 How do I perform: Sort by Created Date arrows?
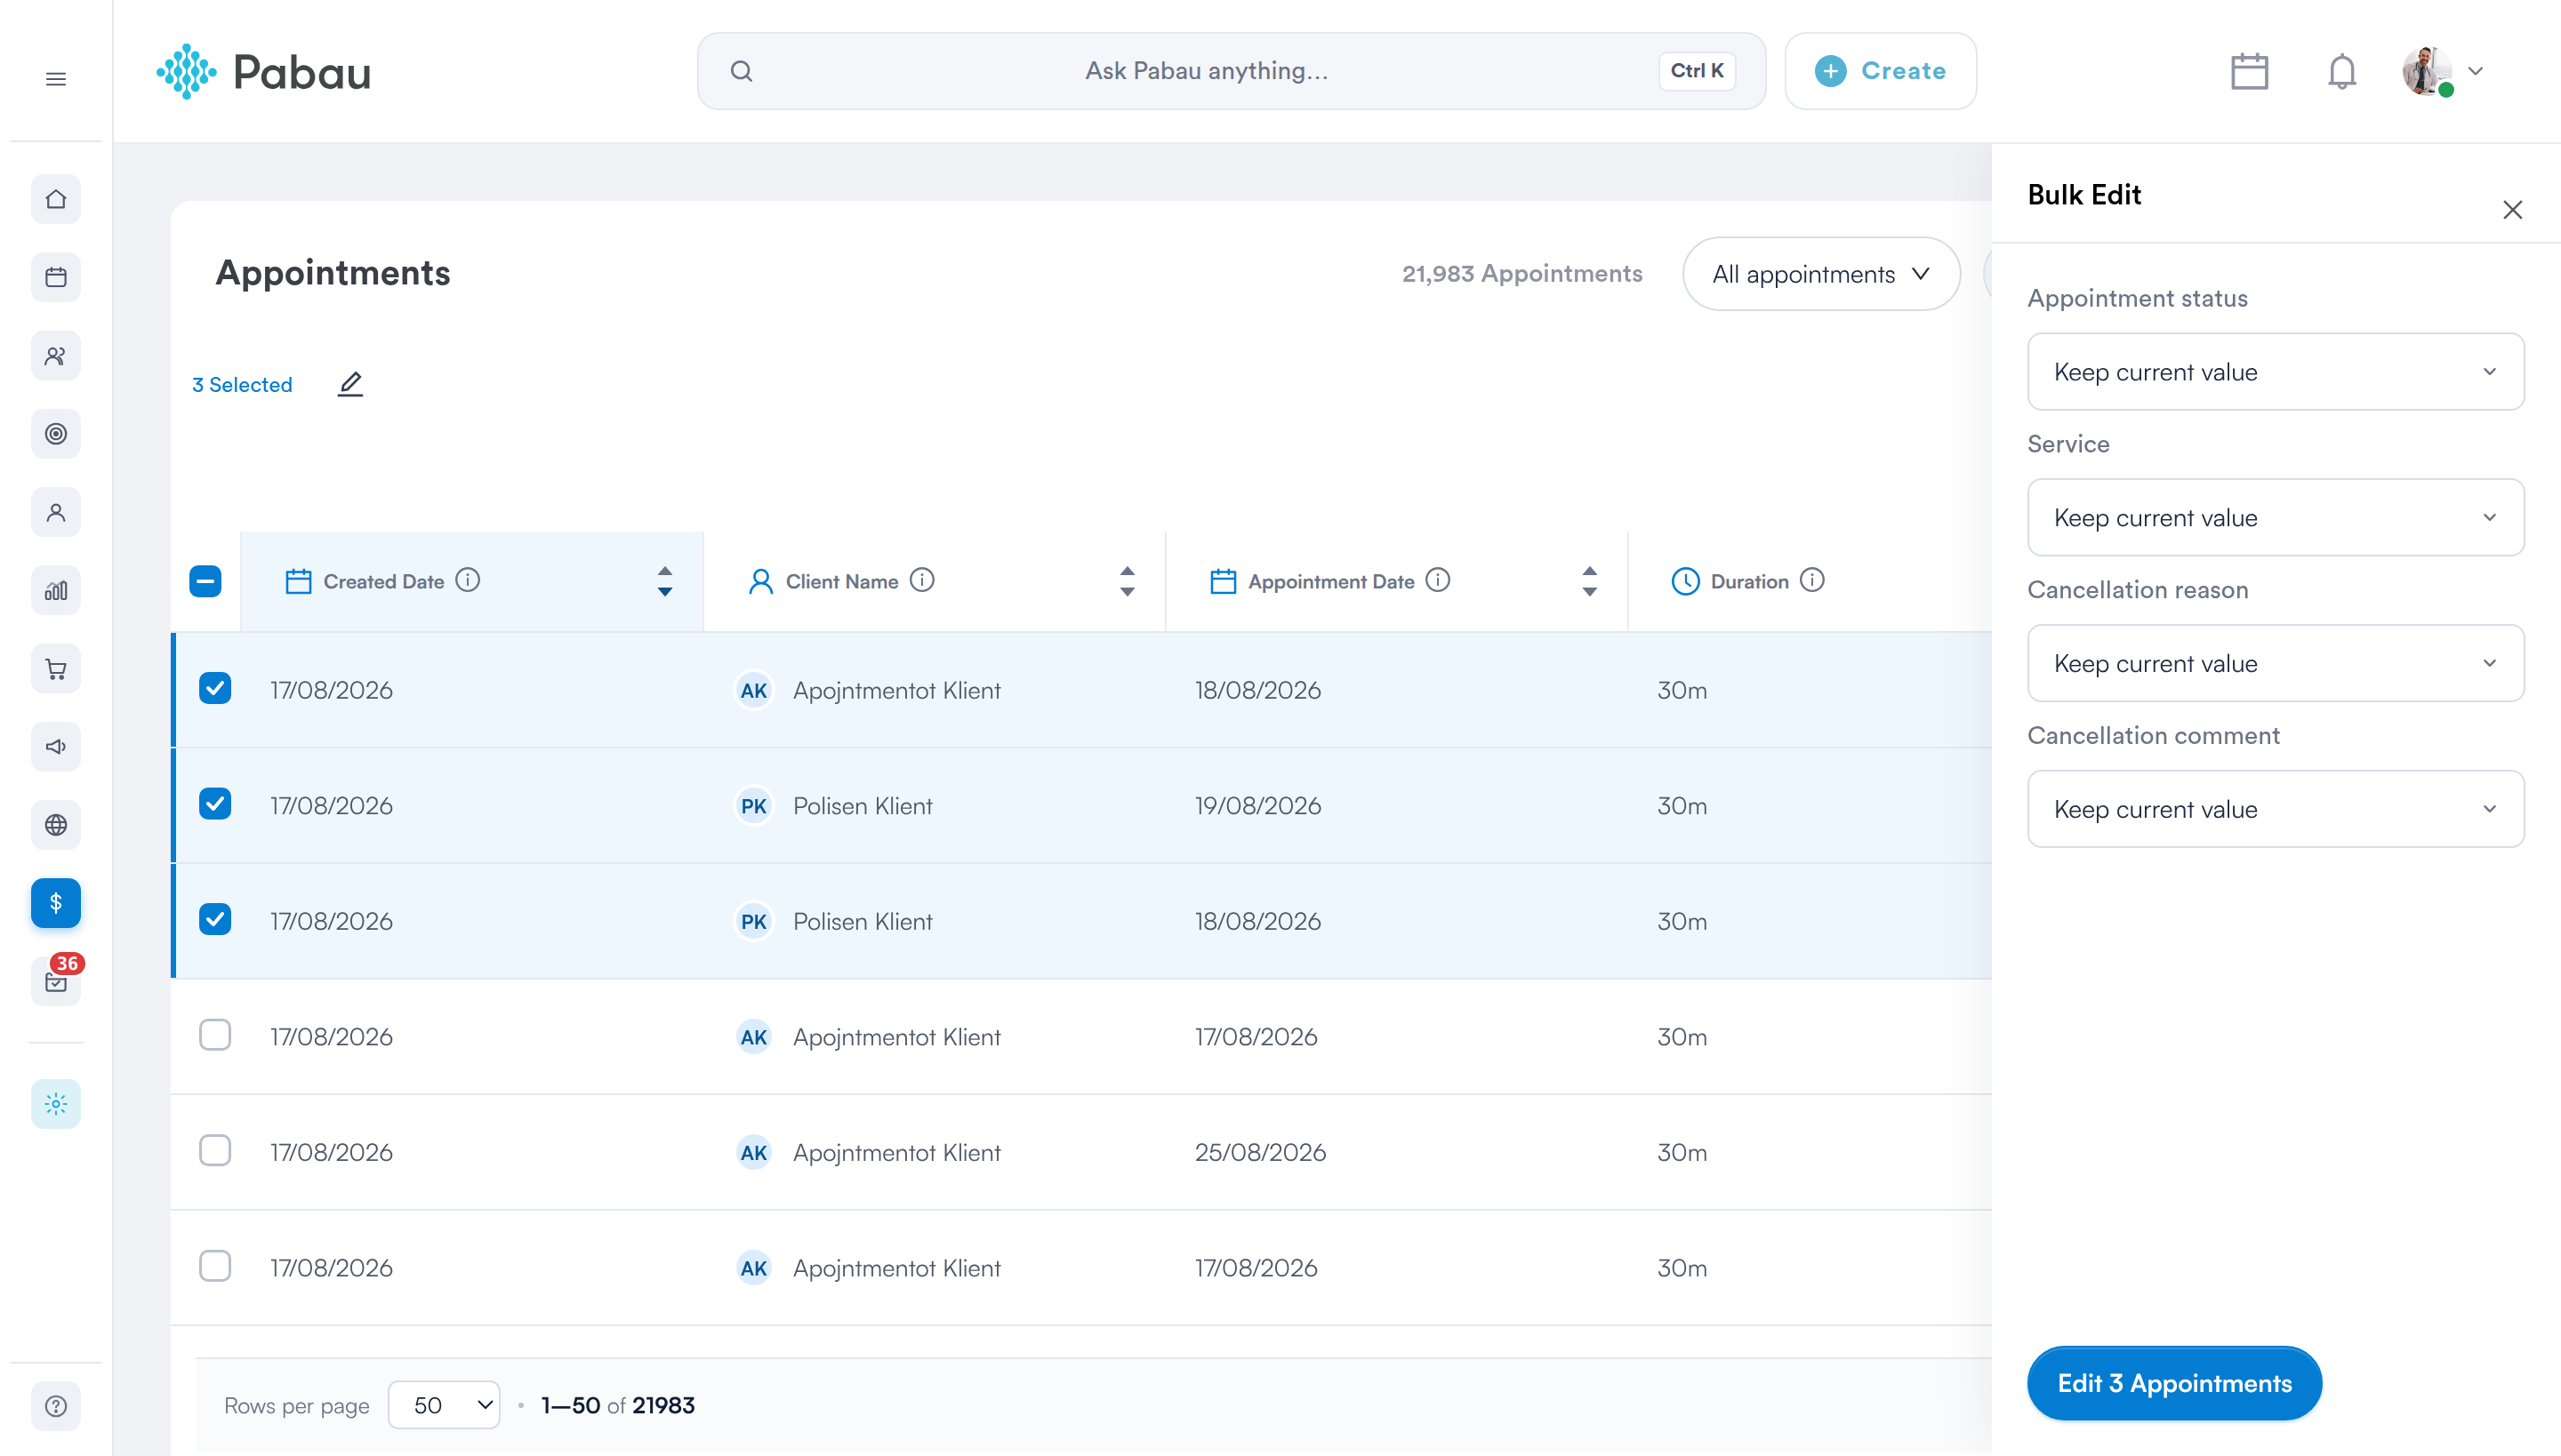pos(664,581)
